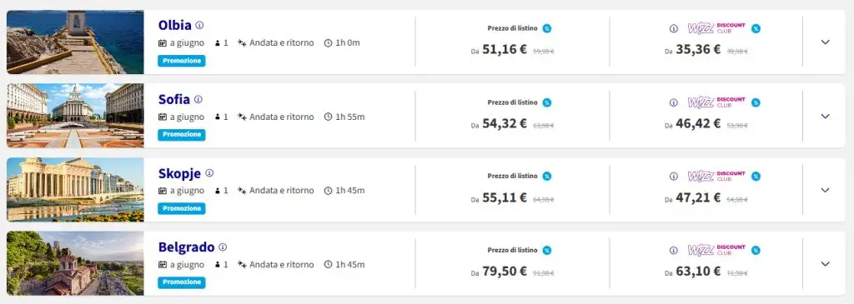Click the Promozione badge under Skopje
This screenshot has width=854, height=304.
tap(181, 208)
